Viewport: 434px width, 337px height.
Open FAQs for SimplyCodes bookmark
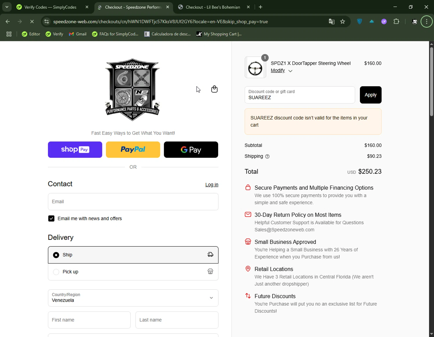point(115,34)
